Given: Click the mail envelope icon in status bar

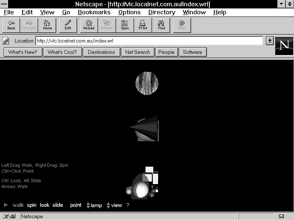Looking at the screenshot, I should (282, 216).
